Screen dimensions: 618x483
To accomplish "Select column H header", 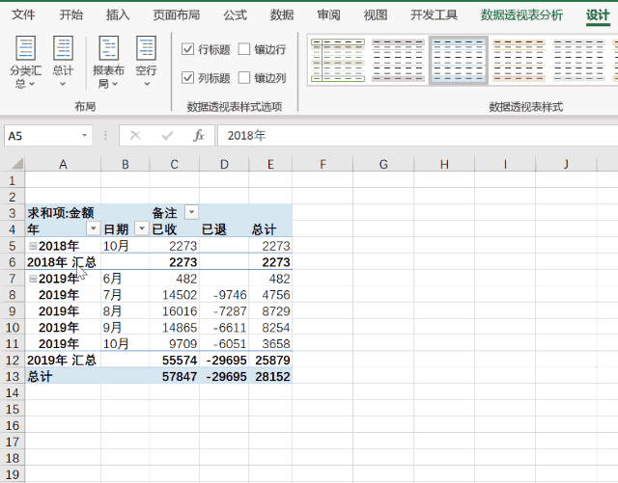I will pos(444,164).
